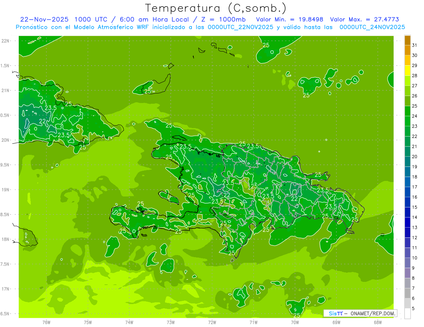Screen dimensions: 424x327
Task: Click the '7.5N' latitude tick label
Action: coord(4,264)
